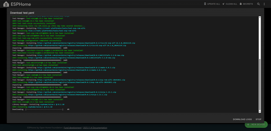The image size is (271, 131).
Task: Select the CLEAN ALL text label
Action: (232, 4)
